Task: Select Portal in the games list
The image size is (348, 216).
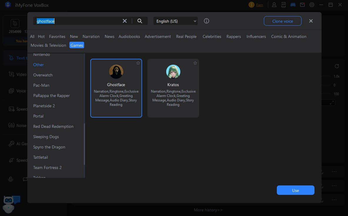Action: (x=39, y=116)
